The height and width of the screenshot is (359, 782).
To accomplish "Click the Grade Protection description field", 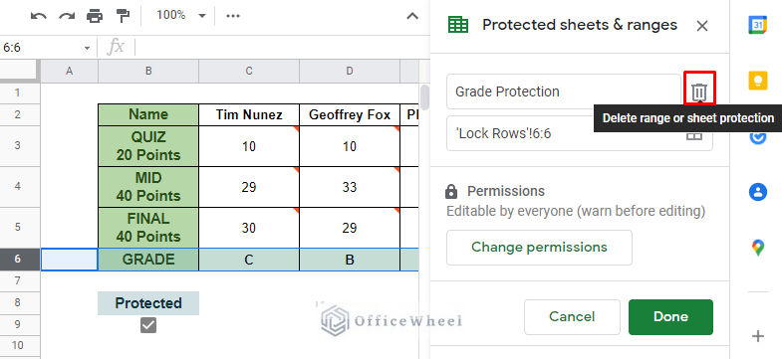I will [x=564, y=91].
